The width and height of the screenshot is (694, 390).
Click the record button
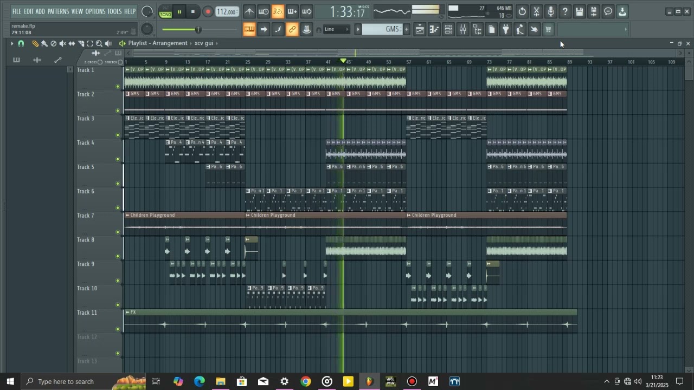coord(208,11)
